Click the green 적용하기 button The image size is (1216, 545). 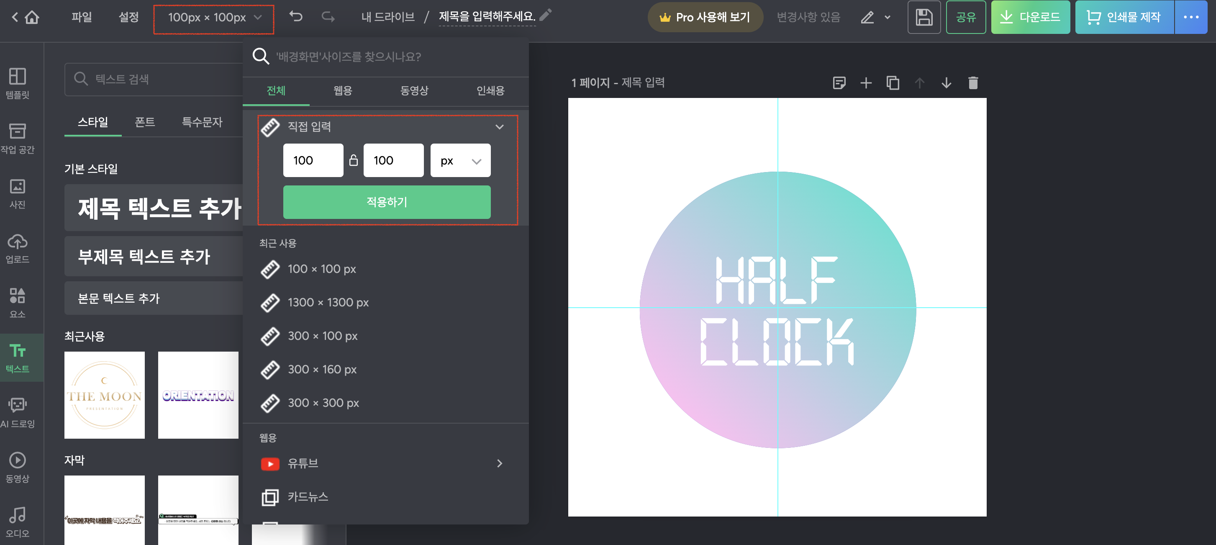387,202
